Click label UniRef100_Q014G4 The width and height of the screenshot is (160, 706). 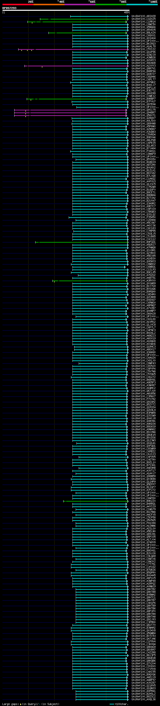click(143, 38)
